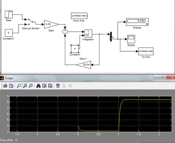
Task: Select the Constant block with value 4
Action: pyautogui.click(x=75, y=49)
